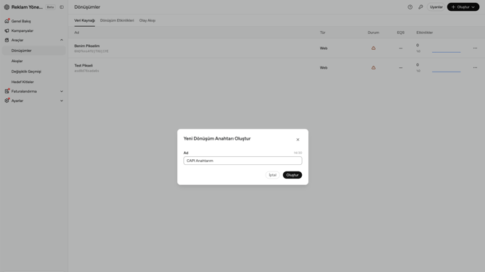This screenshot has width=485, height=272.
Task: Click the key icon in the top bar
Action: coord(421,7)
